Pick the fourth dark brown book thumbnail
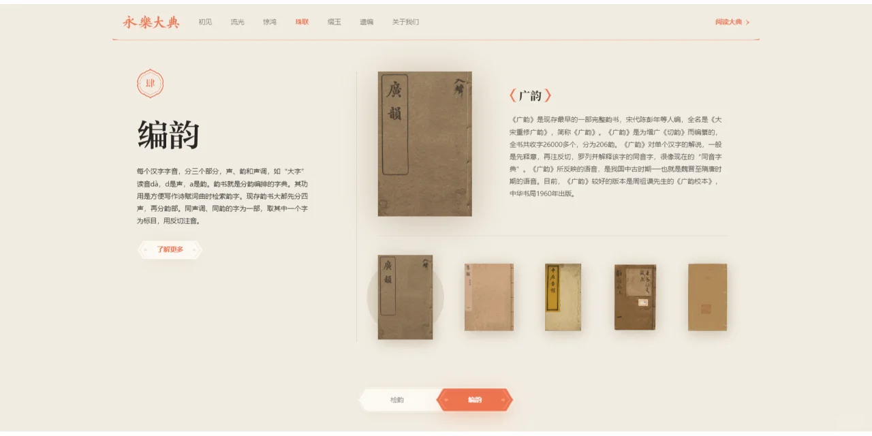This screenshot has height=436, width=872. tap(635, 297)
